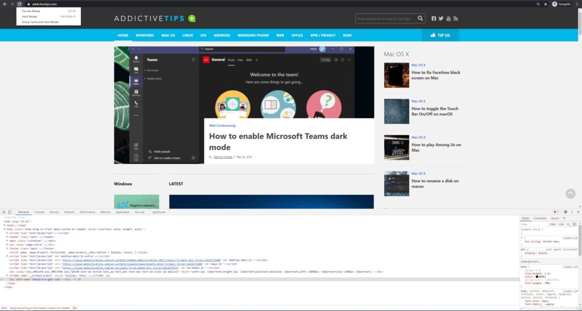
Task: Expand the head element node
Action: [5, 225]
